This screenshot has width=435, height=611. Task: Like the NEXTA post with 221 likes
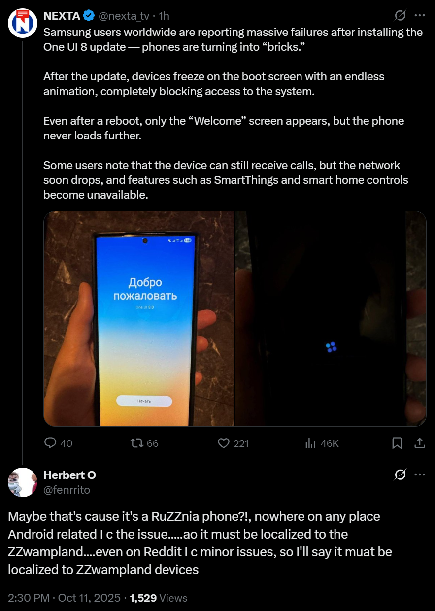[233, 443]
